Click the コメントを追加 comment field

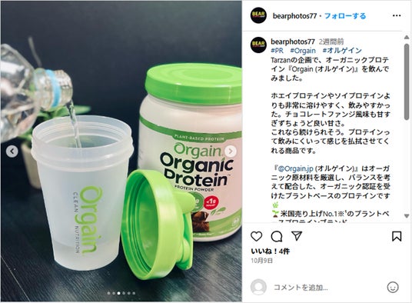[301, 288]
